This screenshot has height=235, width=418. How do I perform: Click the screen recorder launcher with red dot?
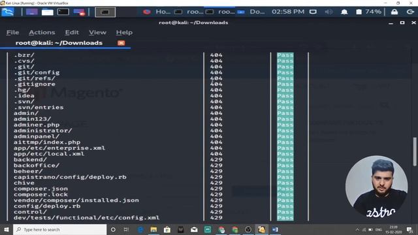coord(79,12)
